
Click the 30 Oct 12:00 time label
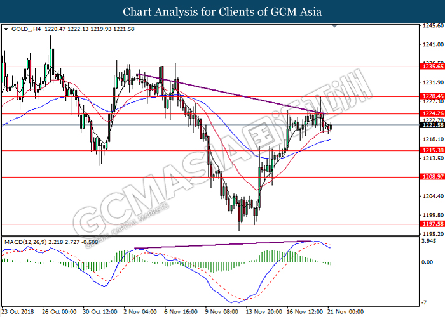[x=100, y=312]
